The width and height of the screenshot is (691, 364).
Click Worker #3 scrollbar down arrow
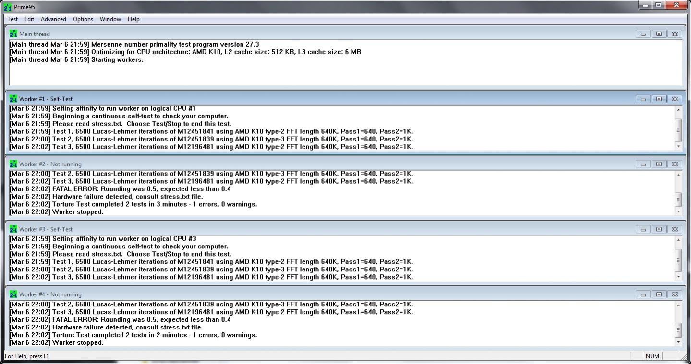tap(678, 277)
